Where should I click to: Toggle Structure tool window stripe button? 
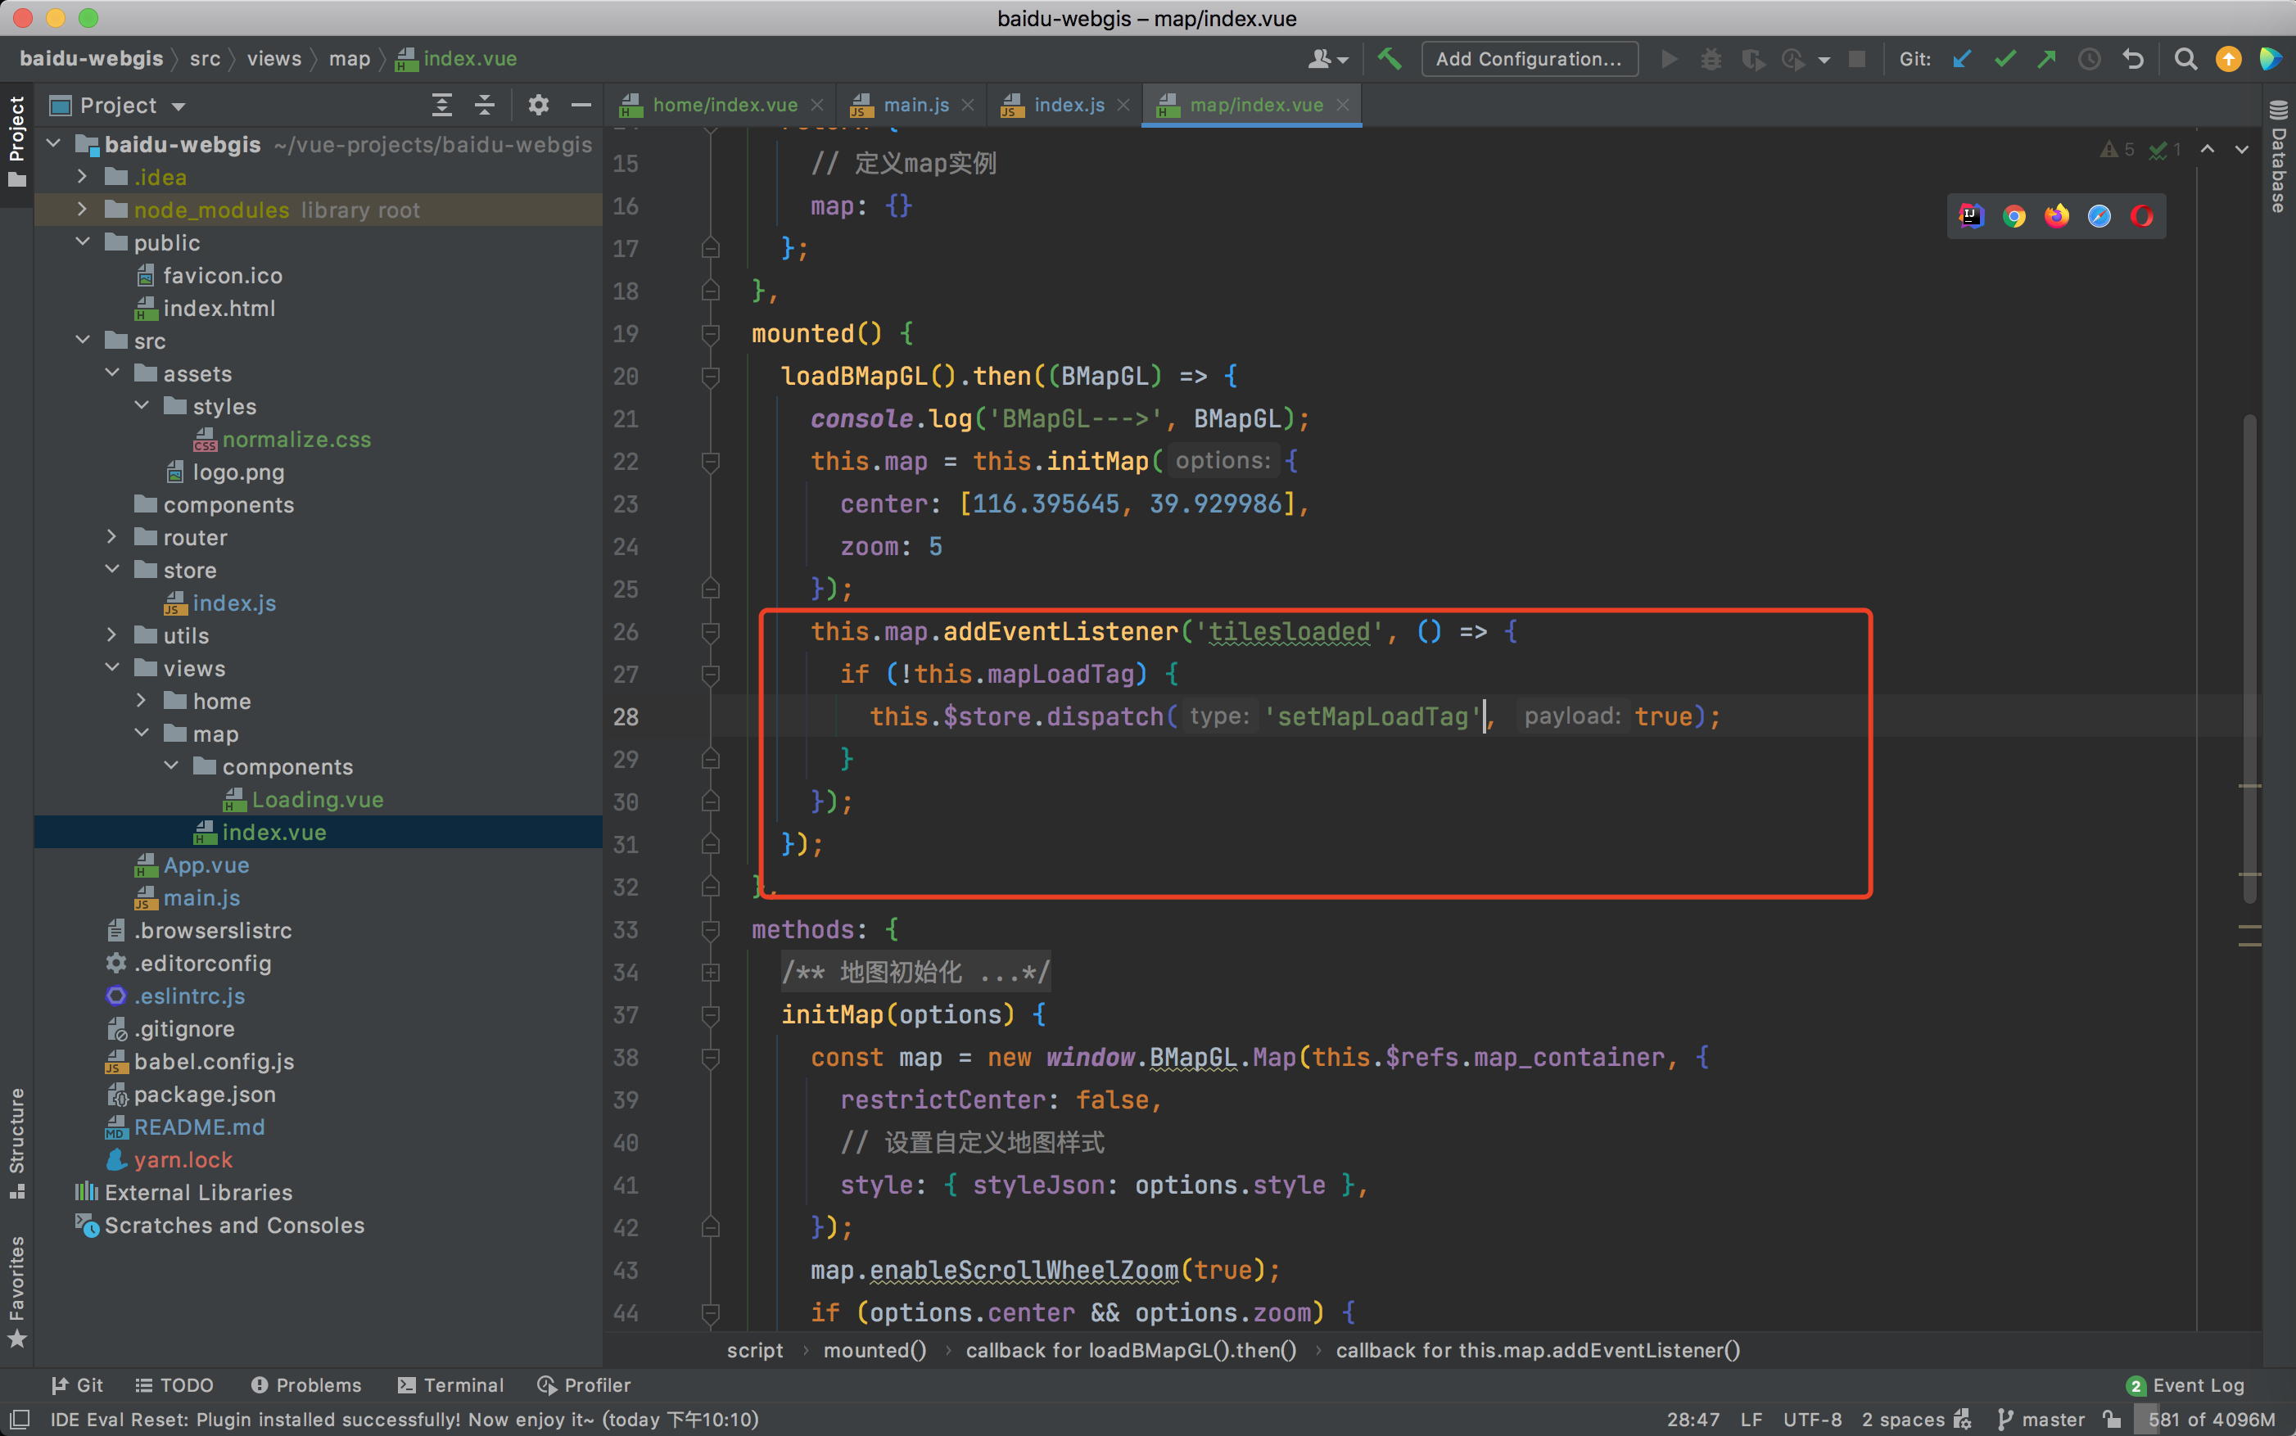[x=16, y=1143]
